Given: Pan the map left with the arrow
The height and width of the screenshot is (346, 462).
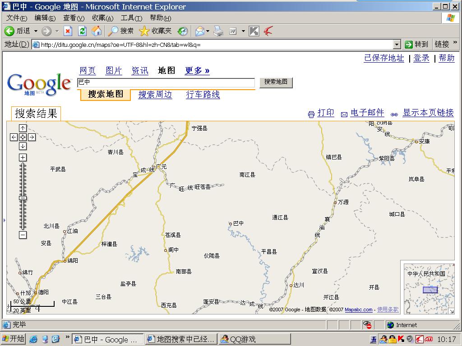Looking at the screenshot, I should (x=14, y=137).
